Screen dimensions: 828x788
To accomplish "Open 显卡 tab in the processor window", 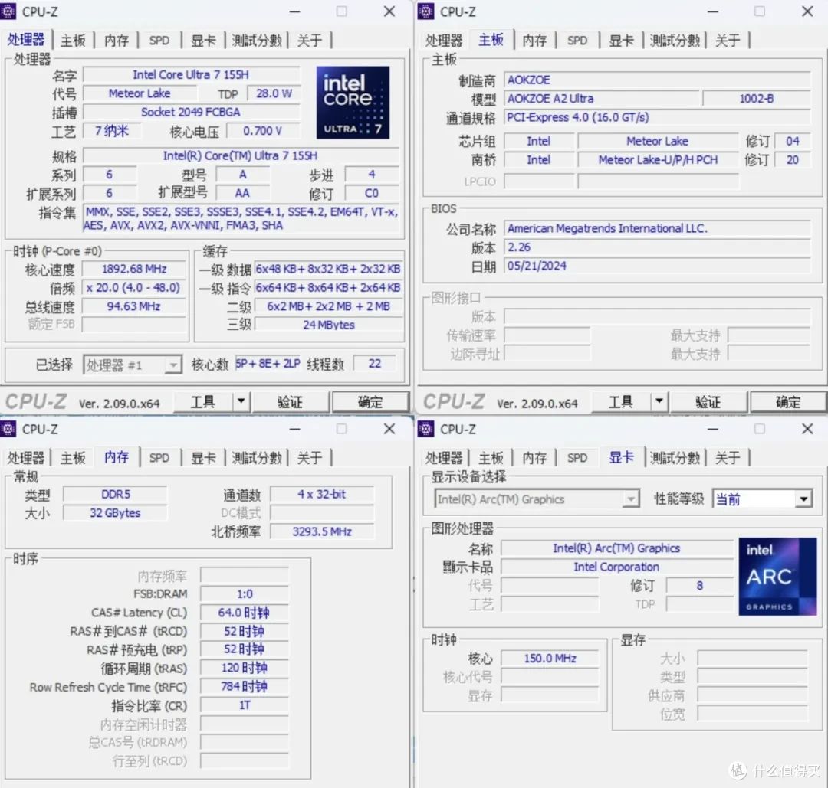I will (x=203, y=41).
